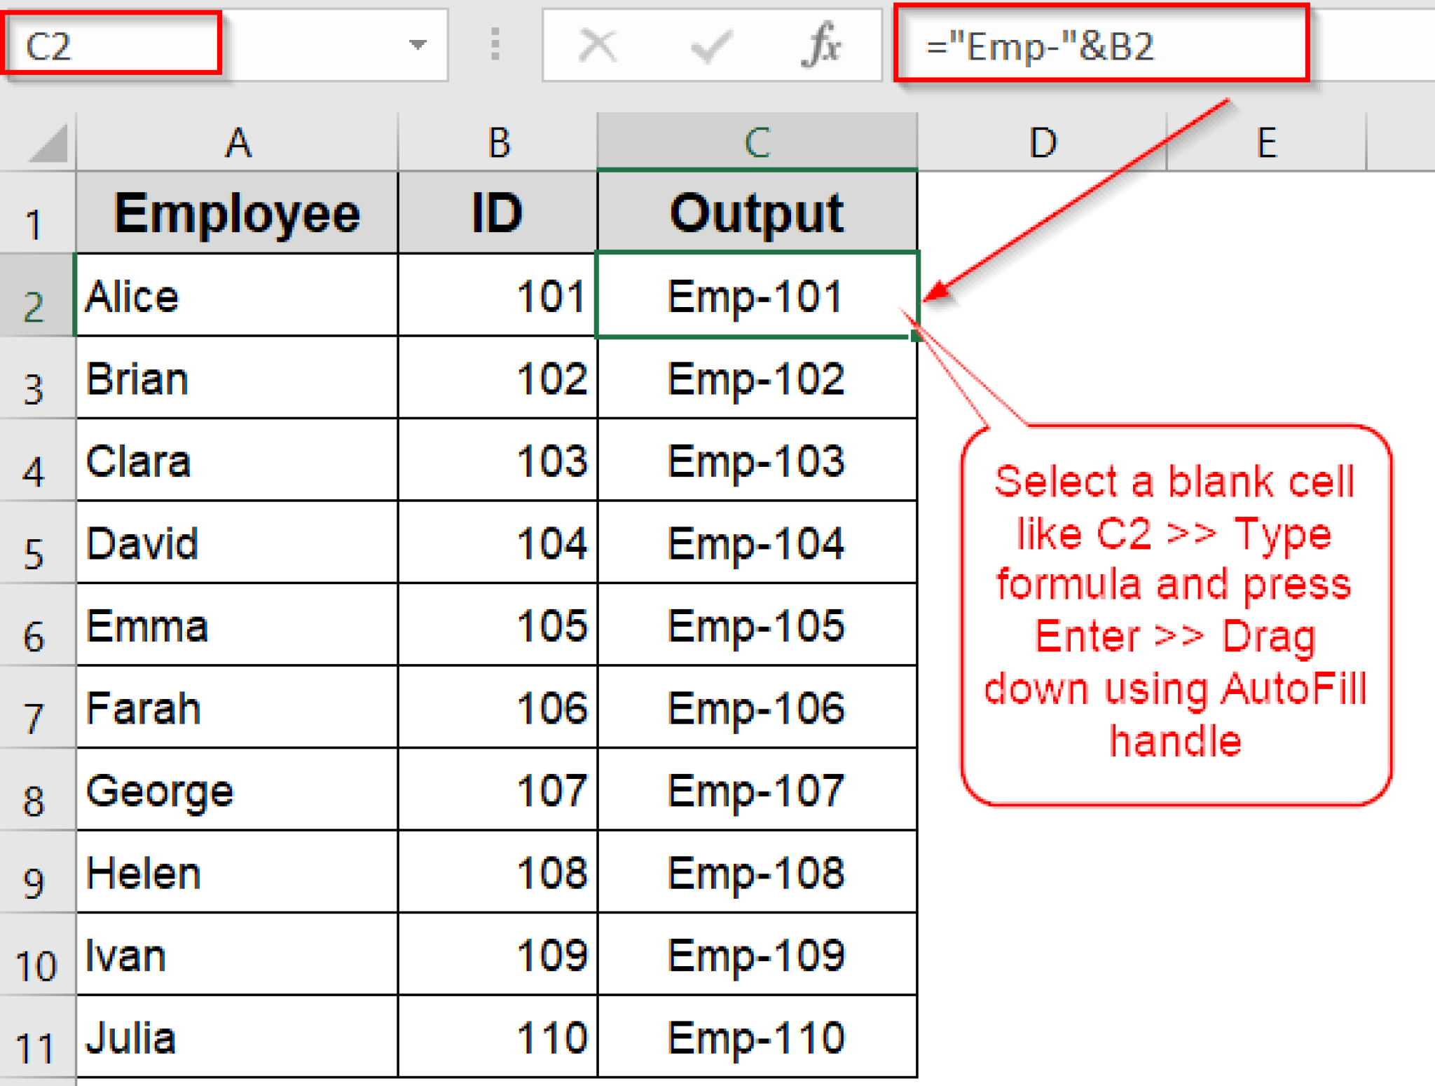This screenshot has width=1435, height=1086.
Task: Select the Employee header cell
Action: pyautogui.click(x=236, y=212)
